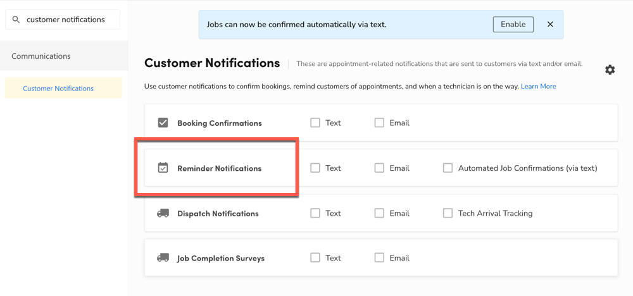This screenshot has width=633, height=296.
Task: Click the Reminder Notifications calendar icon
Action: (x=163, y=168)
